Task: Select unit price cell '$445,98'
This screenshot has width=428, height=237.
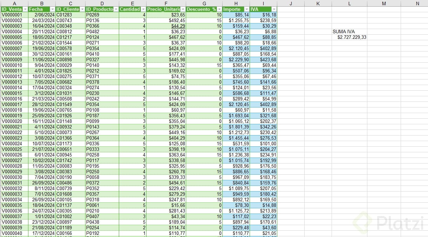Action: point(166,60)
